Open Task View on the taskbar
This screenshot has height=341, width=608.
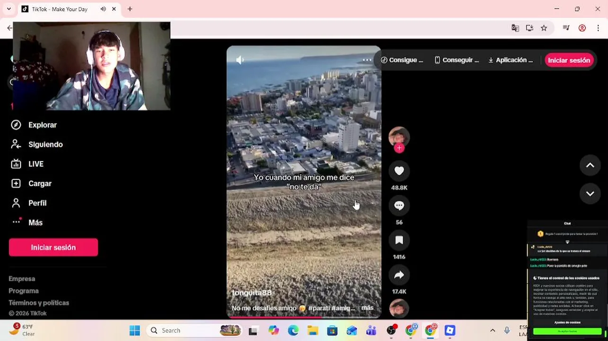click(253, 331)
